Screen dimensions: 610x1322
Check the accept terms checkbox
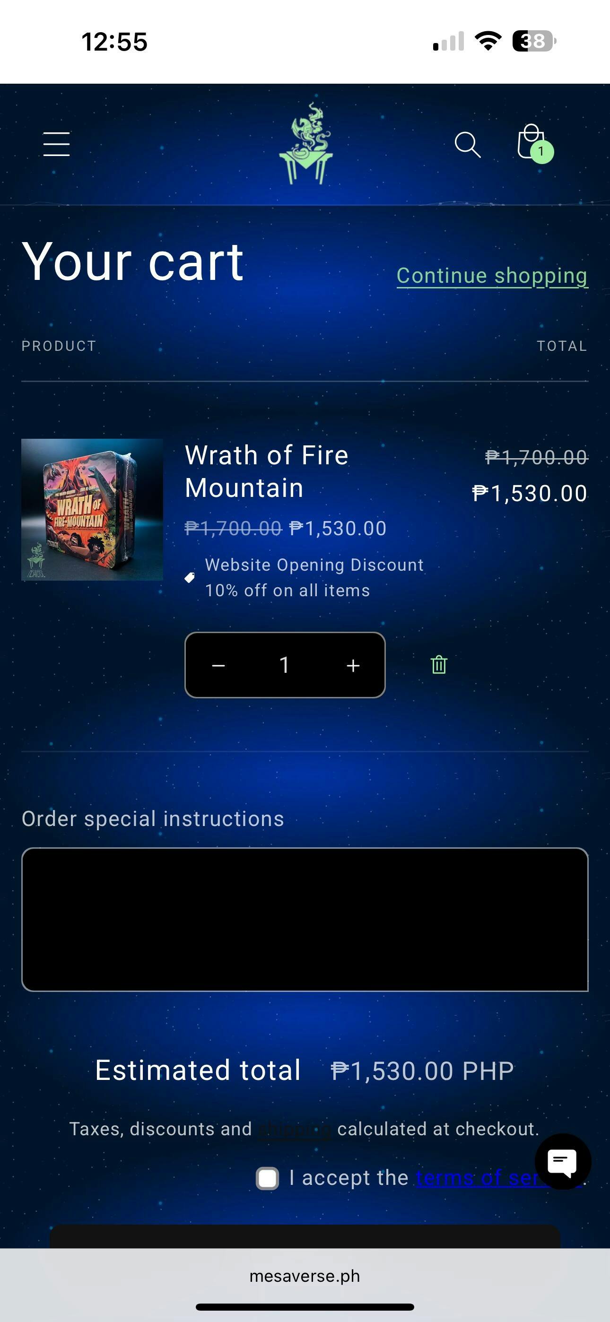point(268,1178)
